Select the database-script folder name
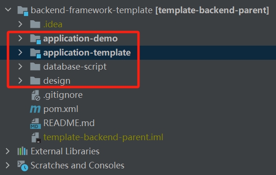The image size is (276, 175). pyautogui.click(x=75, y=67)
